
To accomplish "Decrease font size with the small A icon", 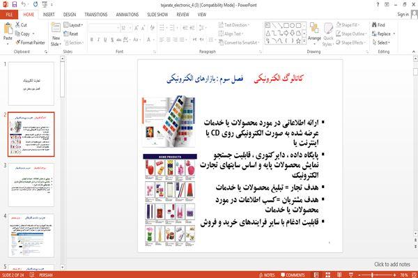I will click(143, 28).
